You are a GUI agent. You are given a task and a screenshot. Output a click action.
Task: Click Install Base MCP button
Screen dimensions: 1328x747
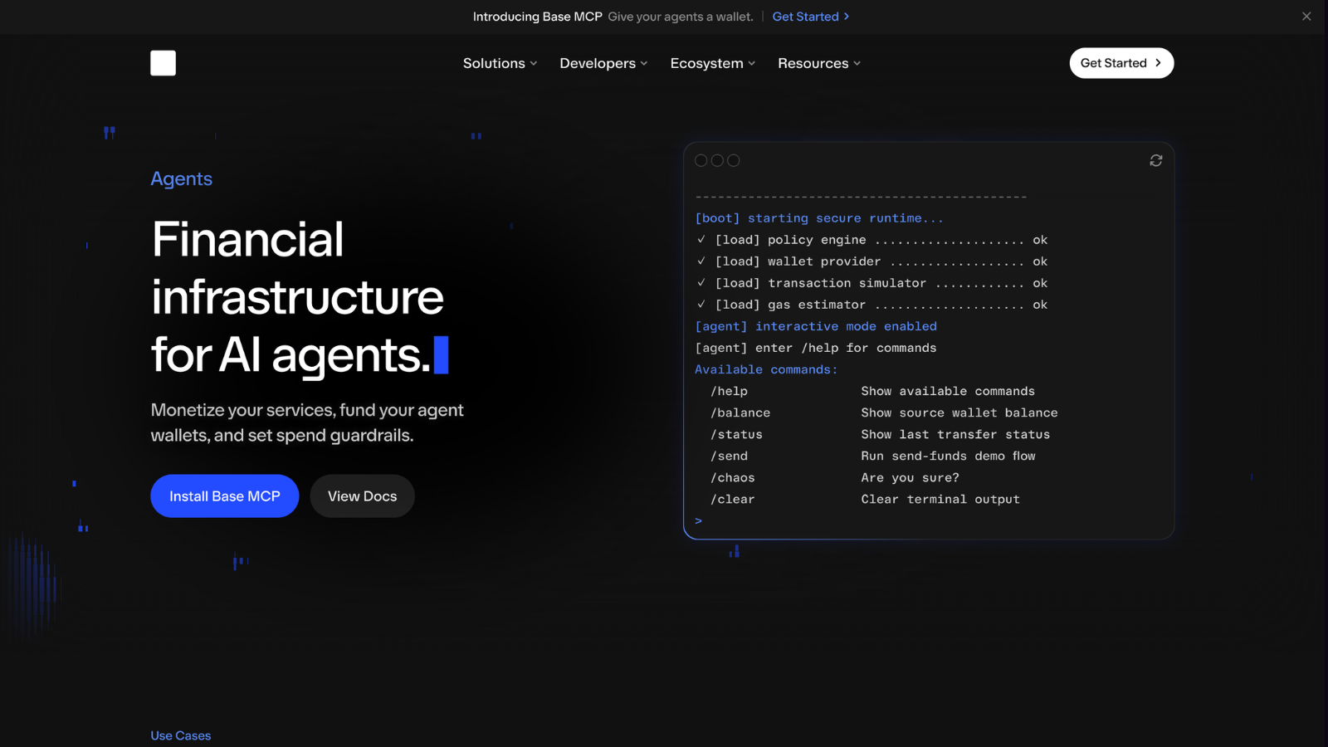(224, 496)
